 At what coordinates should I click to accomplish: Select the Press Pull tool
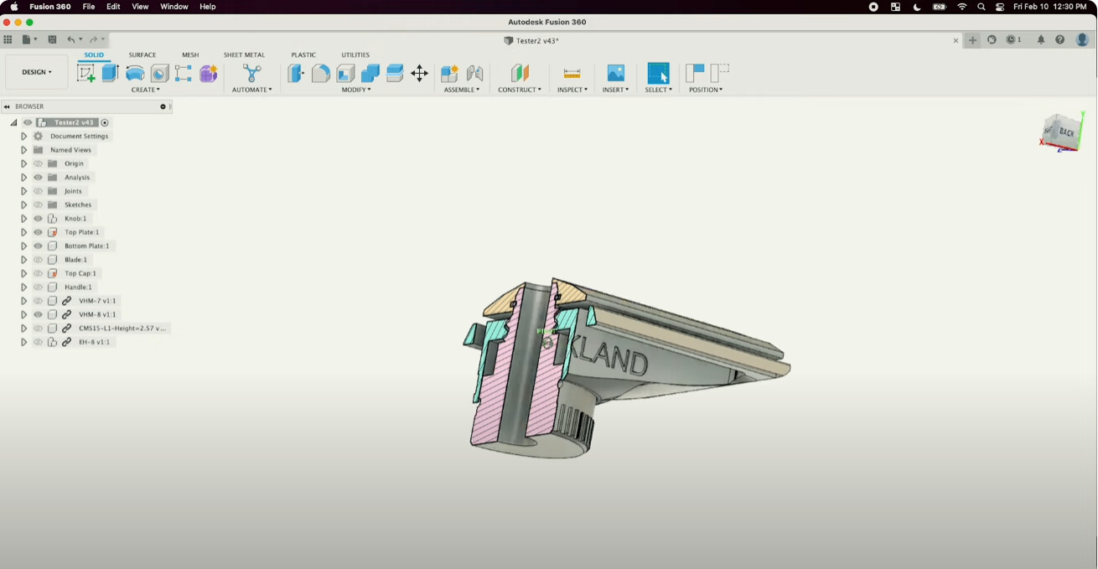296,74
